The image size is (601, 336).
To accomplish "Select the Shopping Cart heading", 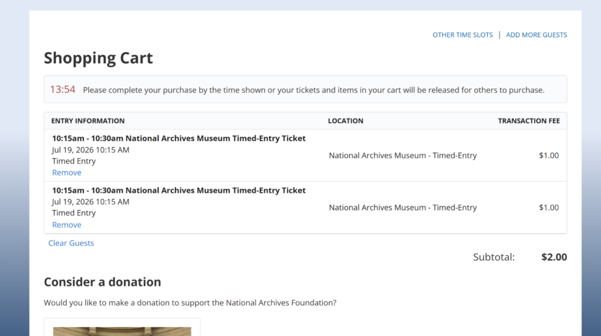I will pyautogui.click(x=98, y=58).
